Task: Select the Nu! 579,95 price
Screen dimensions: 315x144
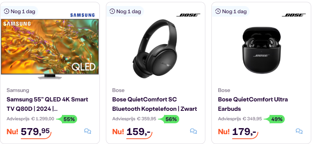Action: [x=29, y=132]
